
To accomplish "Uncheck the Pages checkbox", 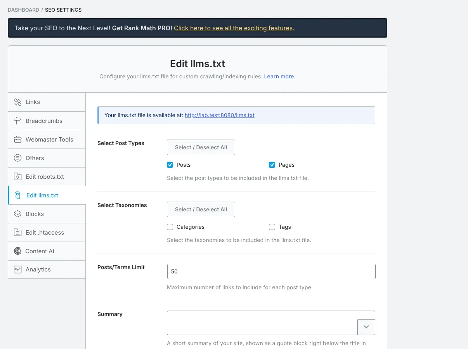I will (x=272, y=165).
